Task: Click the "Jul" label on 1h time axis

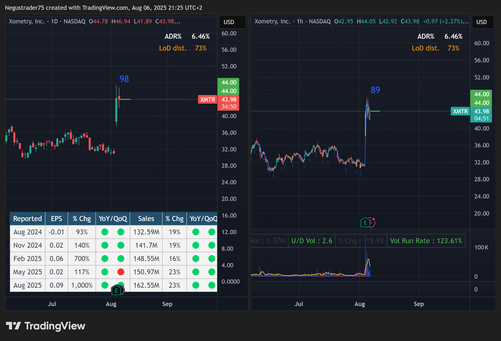Action: coord(299,304)
